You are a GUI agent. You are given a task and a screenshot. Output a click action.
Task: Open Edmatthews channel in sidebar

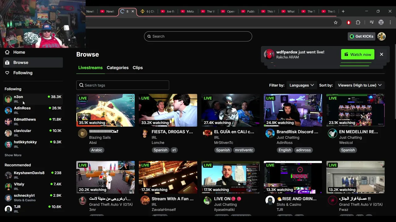coord(33,121)
